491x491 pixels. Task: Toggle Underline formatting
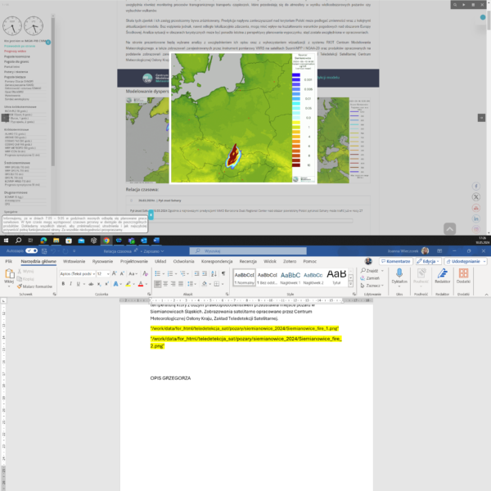79,284
